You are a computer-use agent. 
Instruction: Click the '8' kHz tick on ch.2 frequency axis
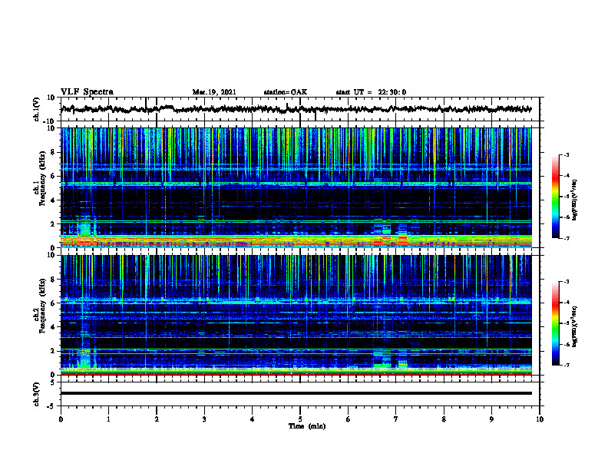pos(53,280)
